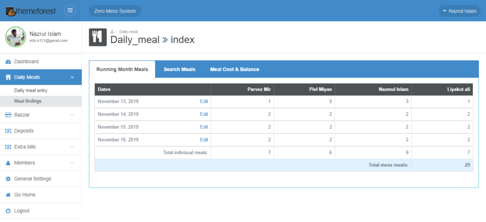486x222 pixels.
Task: Open the Nazrul Islam user dropdown
Action: 459,11
